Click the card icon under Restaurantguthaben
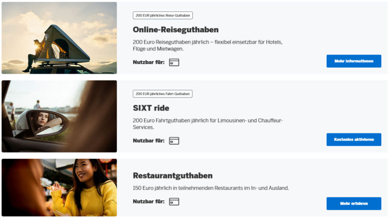The width and height of the screenshot is (389, 218). [x=174, y=201]
